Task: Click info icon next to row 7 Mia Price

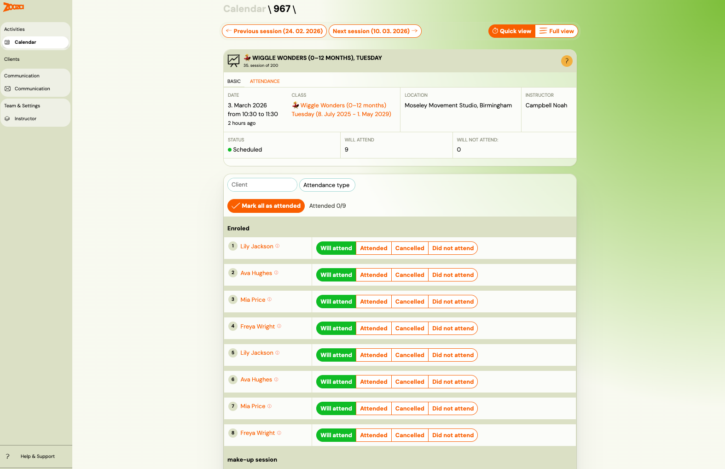Action: (x=269, y=406)
